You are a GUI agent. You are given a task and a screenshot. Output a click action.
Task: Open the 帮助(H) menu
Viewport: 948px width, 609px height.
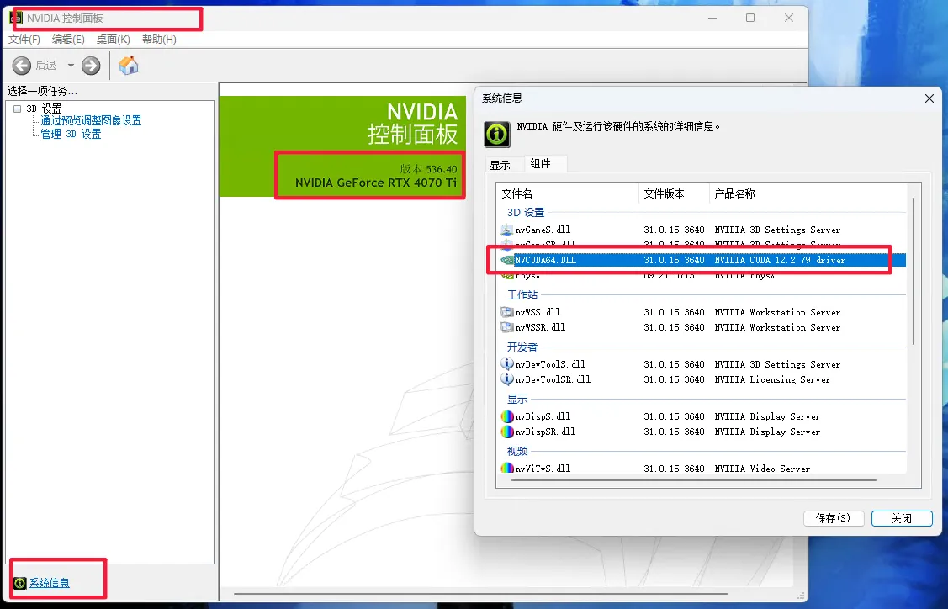pyautogui.click(x=159, y=40)
